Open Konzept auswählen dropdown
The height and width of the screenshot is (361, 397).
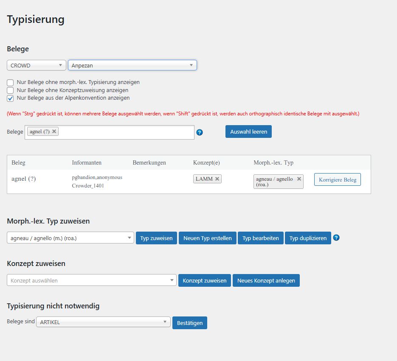[x=91, y=280]
